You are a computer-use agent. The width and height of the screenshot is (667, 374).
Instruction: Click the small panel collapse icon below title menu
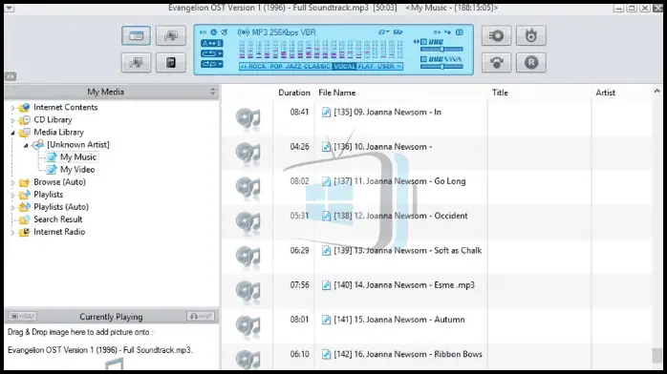[11, 76]
